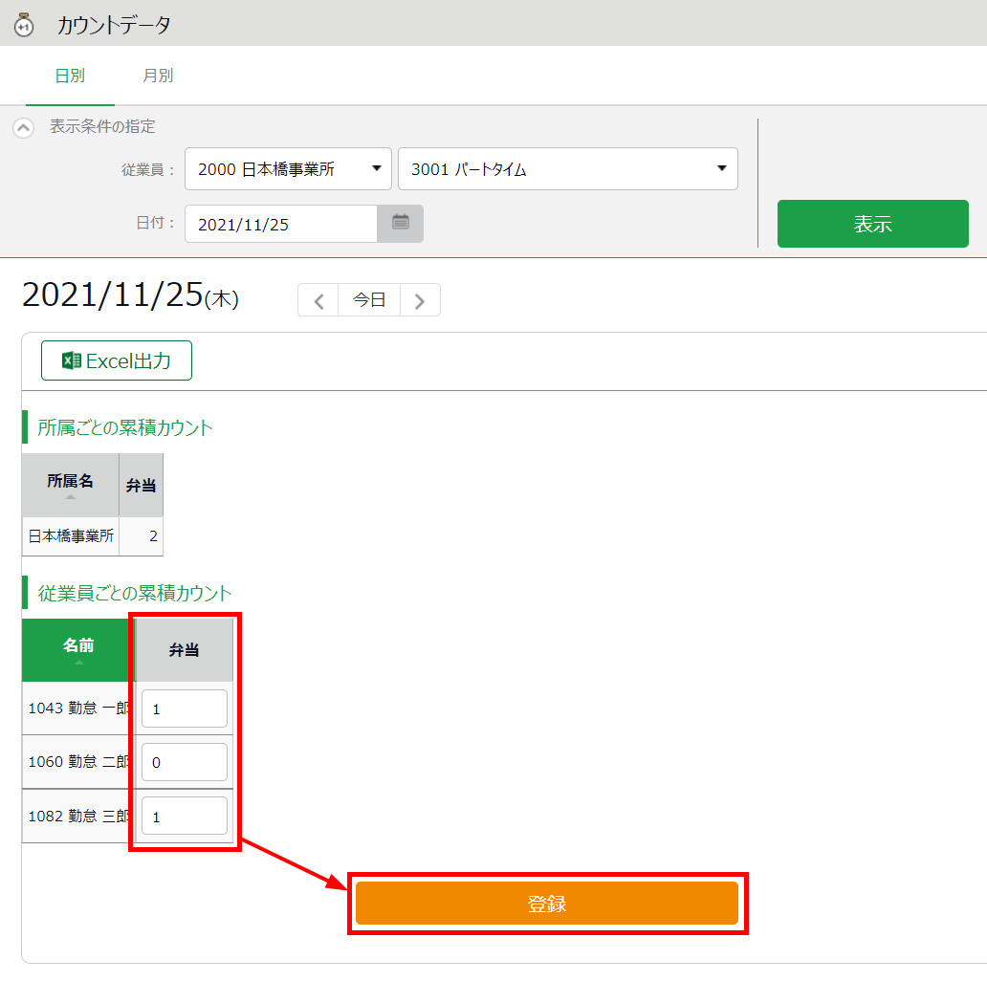The height and width of the screenshot is (981, 987).
Task: Open the 2000 日本橋事業所 dropdown
Action: [288, 169]
